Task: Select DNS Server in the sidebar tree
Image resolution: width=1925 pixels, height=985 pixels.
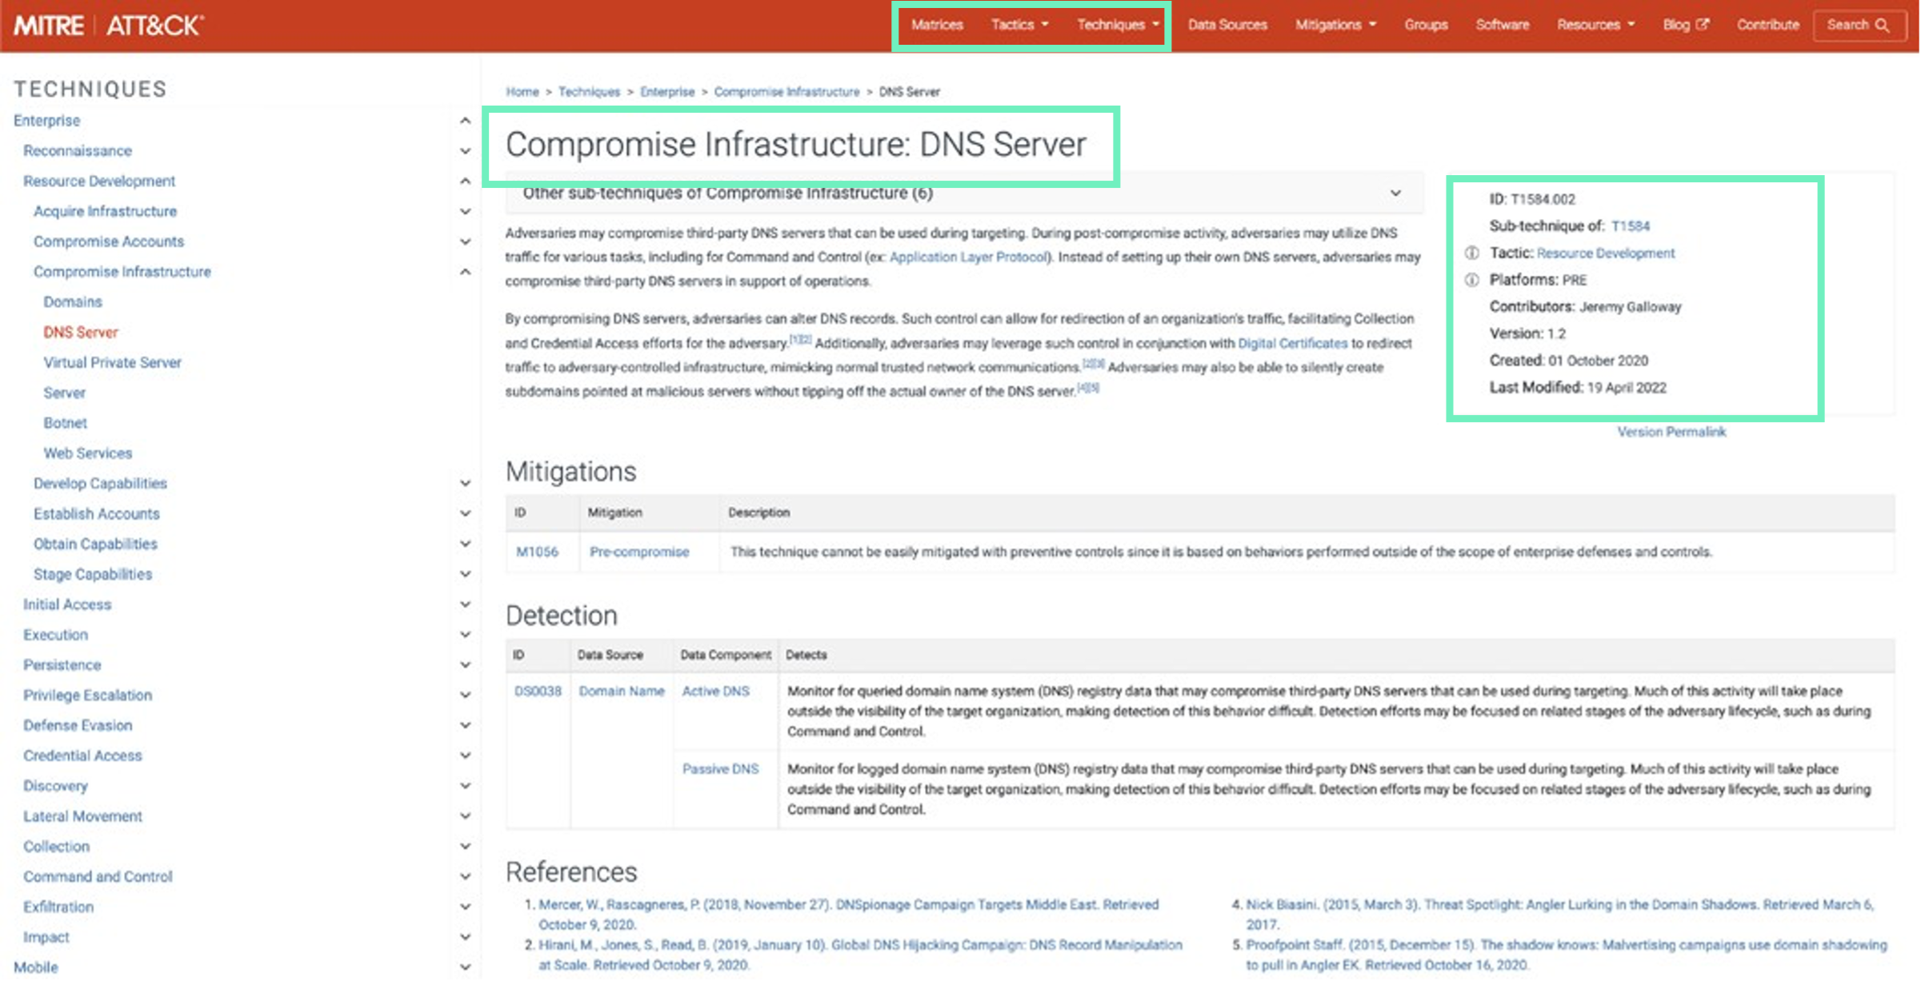Action: [80, 332]
